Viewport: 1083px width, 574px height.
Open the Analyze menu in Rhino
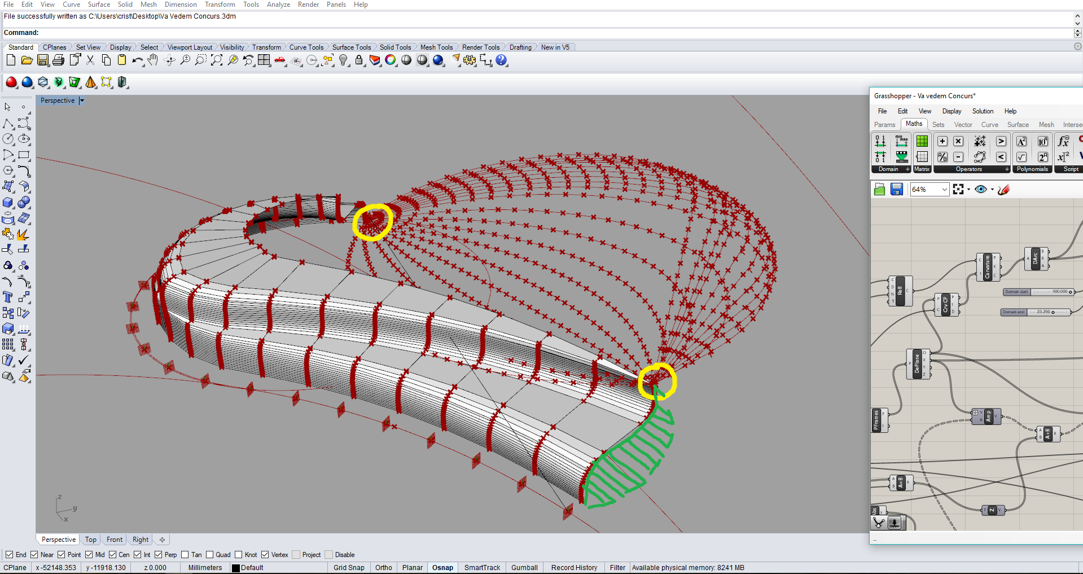[278, 5]
